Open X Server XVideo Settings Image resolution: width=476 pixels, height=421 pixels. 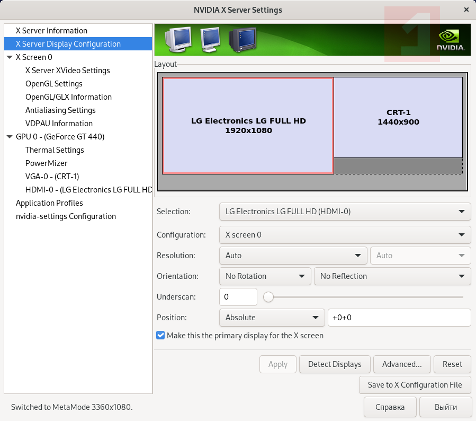coord(78,71)
